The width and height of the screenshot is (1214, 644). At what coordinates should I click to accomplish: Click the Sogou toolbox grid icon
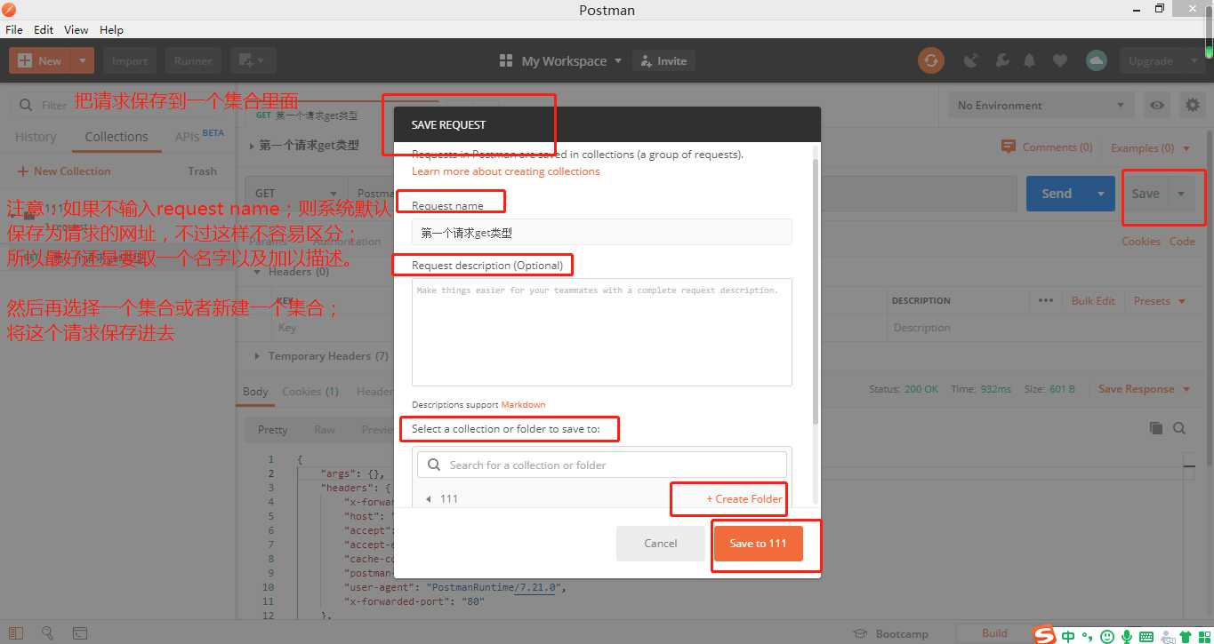pos(1204,636)
